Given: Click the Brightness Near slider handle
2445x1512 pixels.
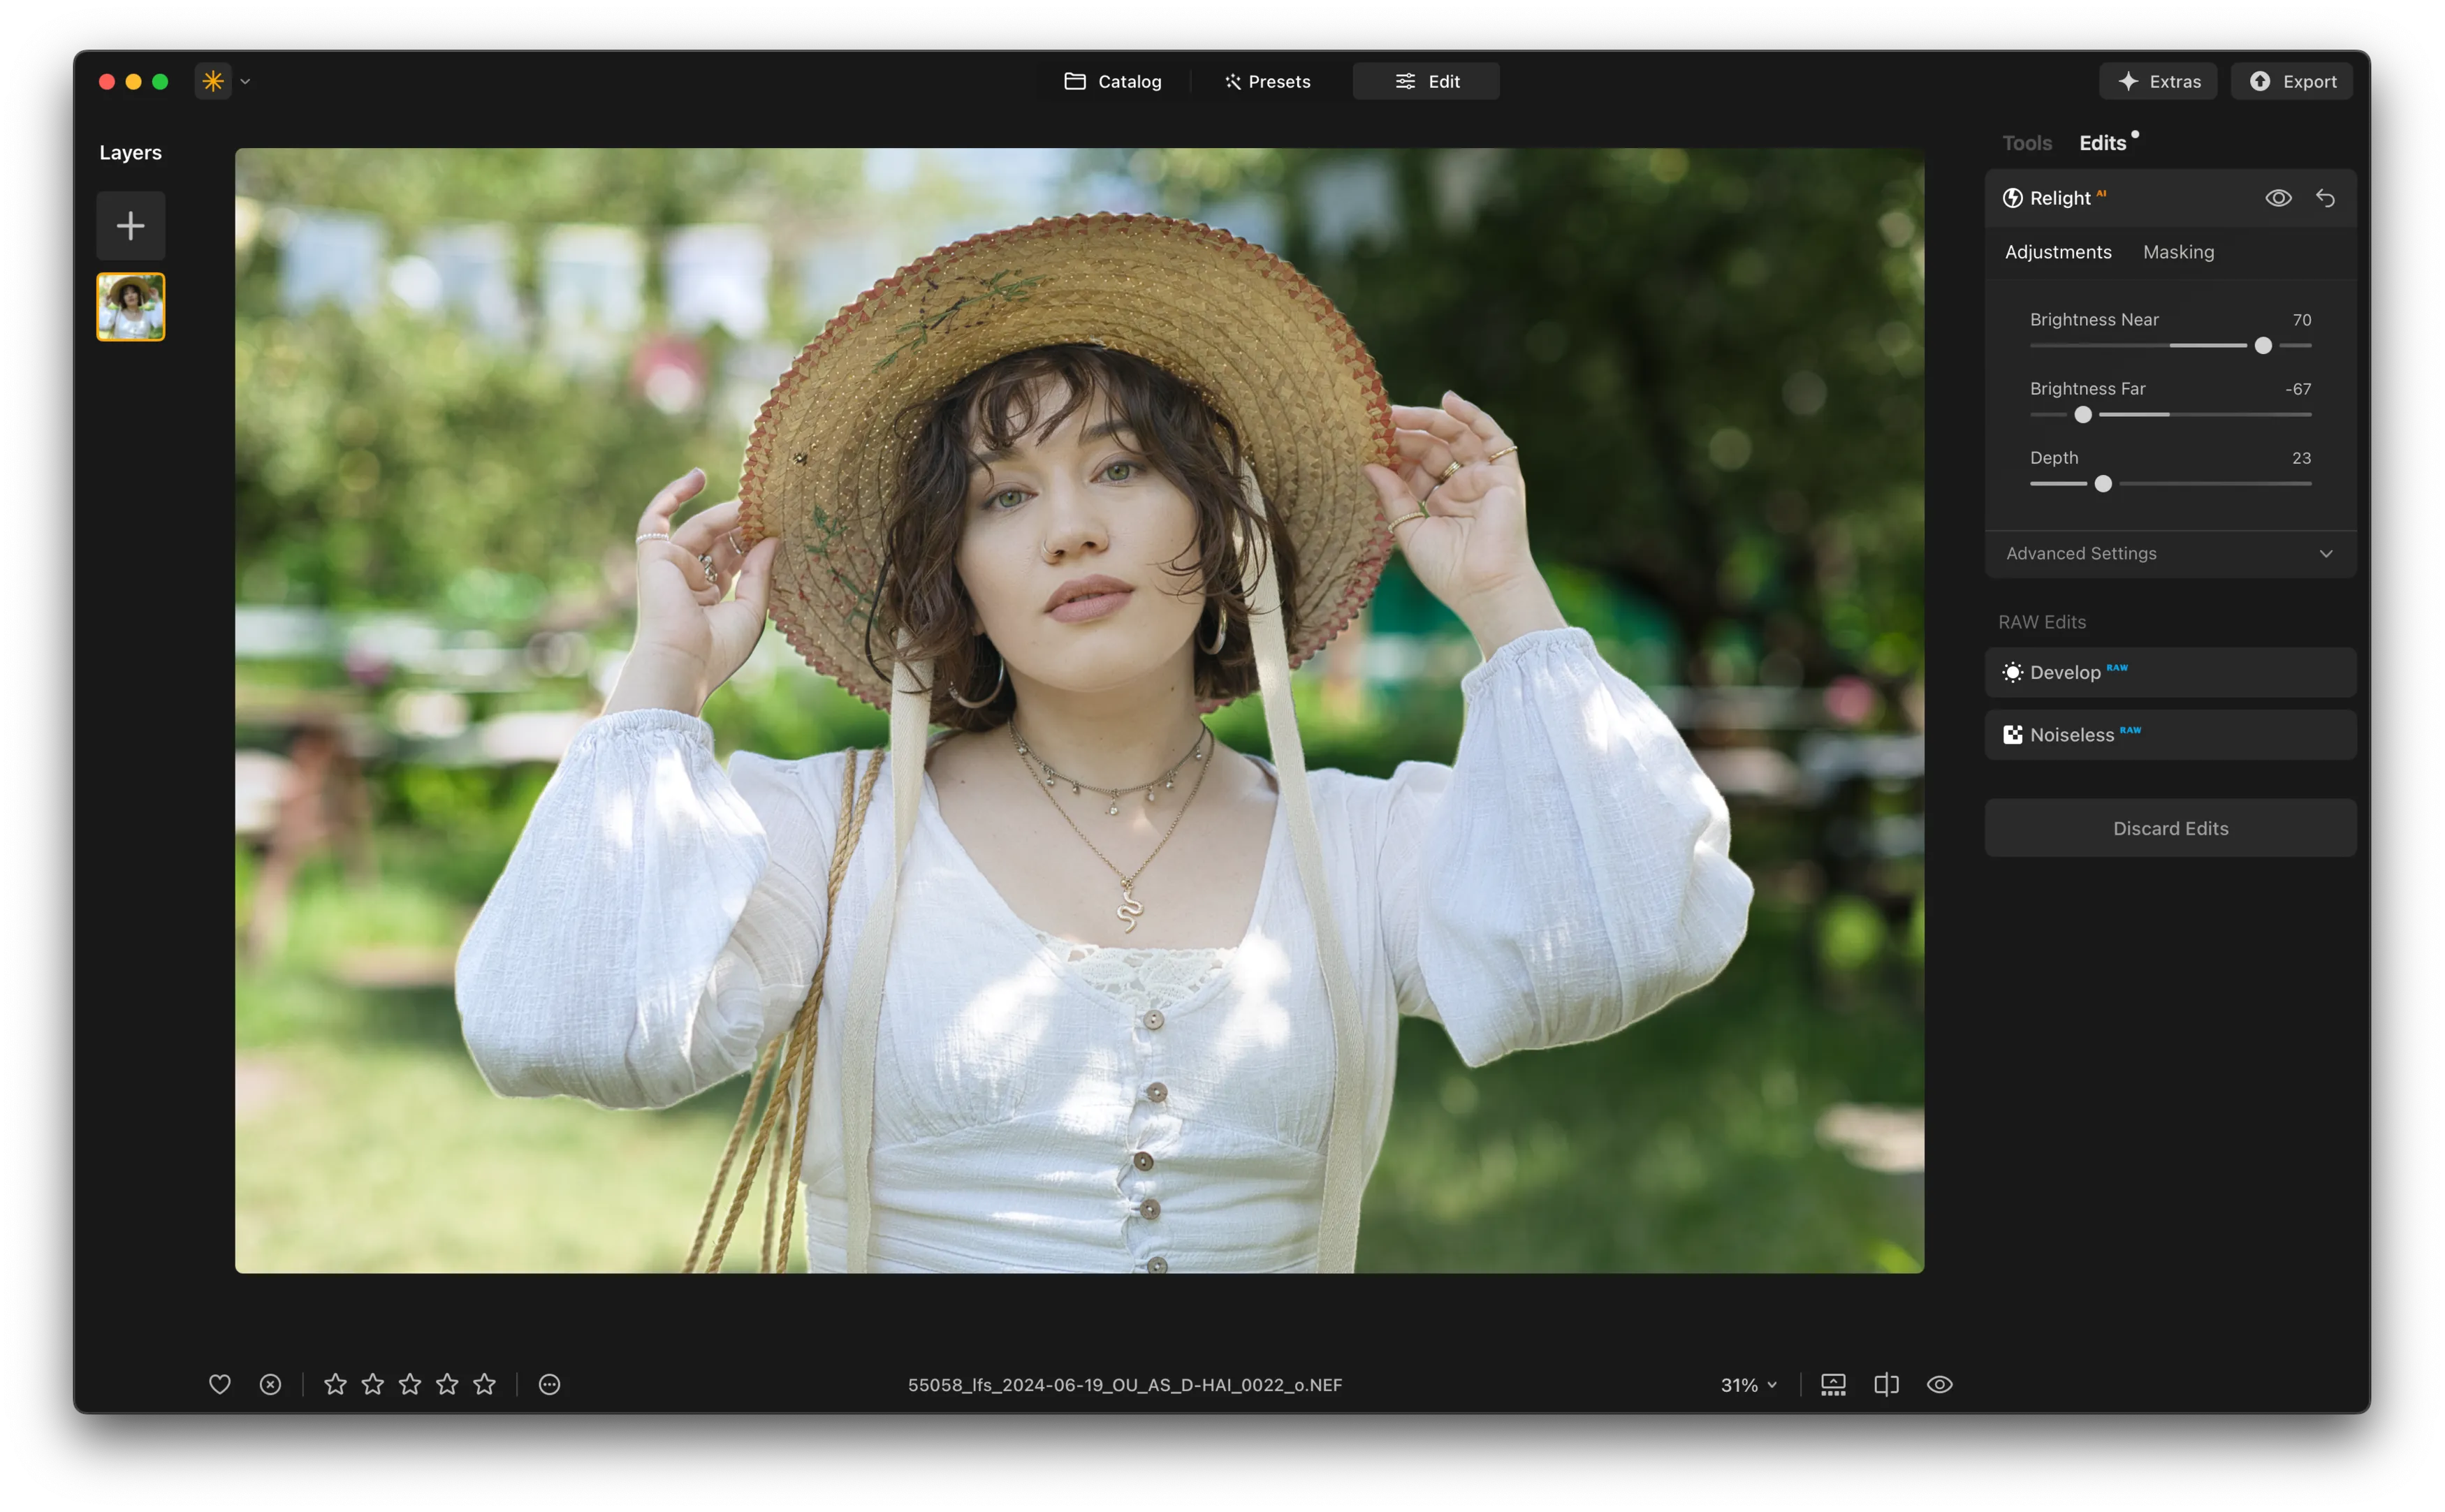Looking at the screenshot, I should pos(2263,345).
